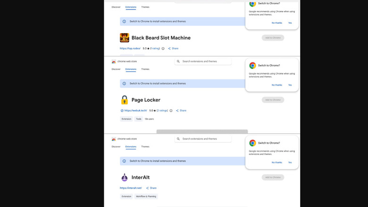
Task: Click the Page Locker padlock icon
Action: tap(125, 100)
